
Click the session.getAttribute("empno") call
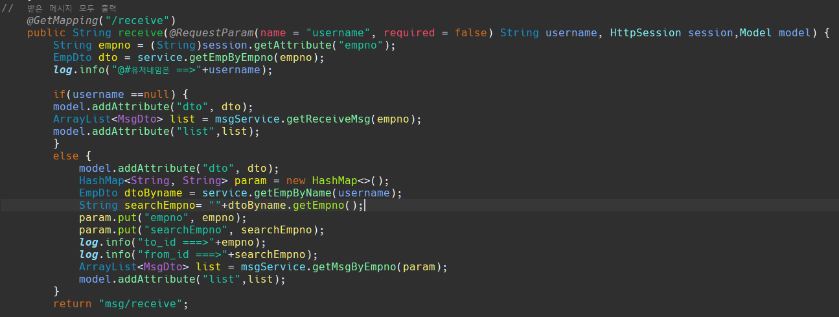tap(295, 45)
